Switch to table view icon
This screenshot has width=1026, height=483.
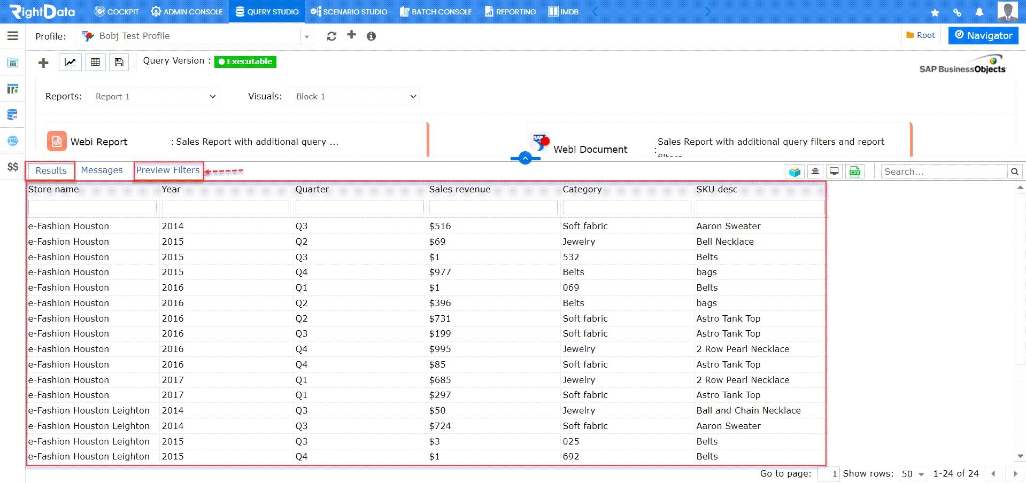coord(95,62)
